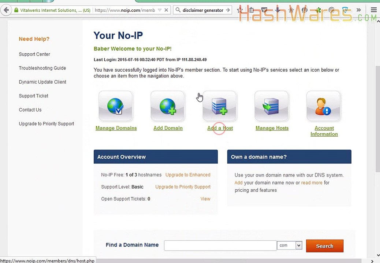
Task: Click the scrollbar up arrow
Action: (378, 22)
